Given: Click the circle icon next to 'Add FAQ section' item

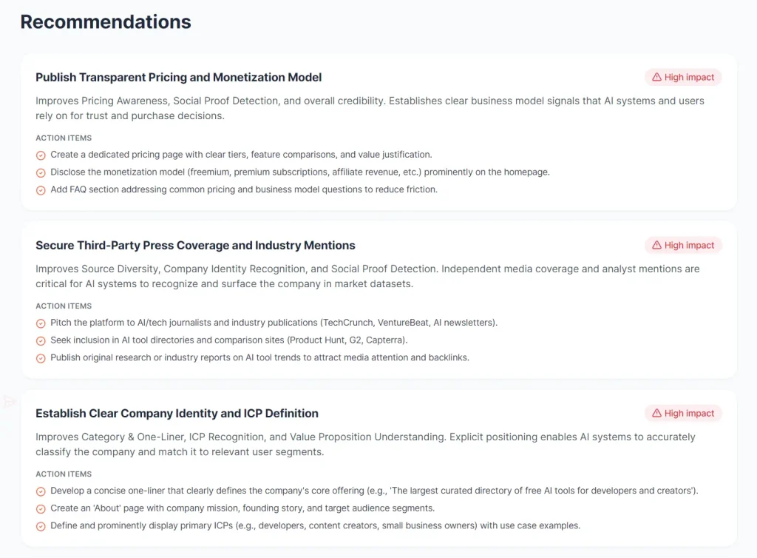Looking at the screenshot, I should point(41,189).
